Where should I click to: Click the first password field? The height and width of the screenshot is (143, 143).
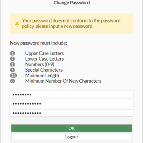72,94
